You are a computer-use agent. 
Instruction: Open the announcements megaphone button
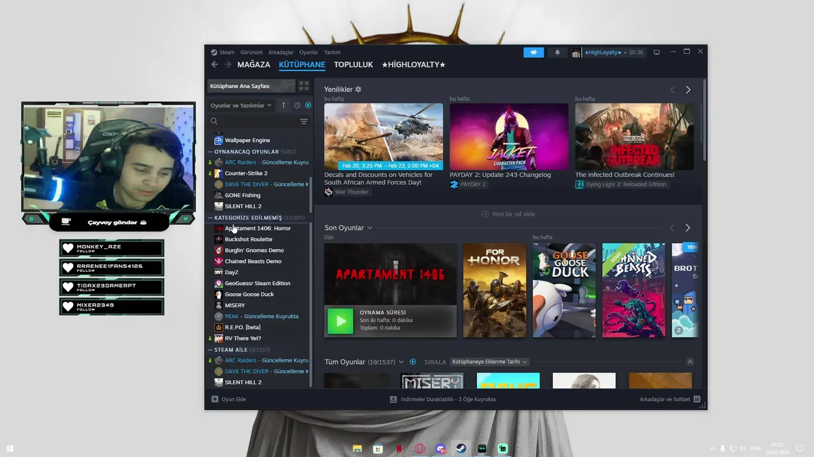click(534, 53)
